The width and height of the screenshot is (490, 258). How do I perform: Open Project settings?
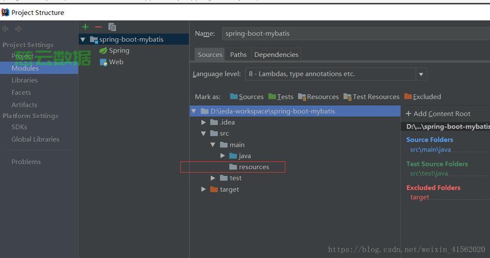(22, 56)
